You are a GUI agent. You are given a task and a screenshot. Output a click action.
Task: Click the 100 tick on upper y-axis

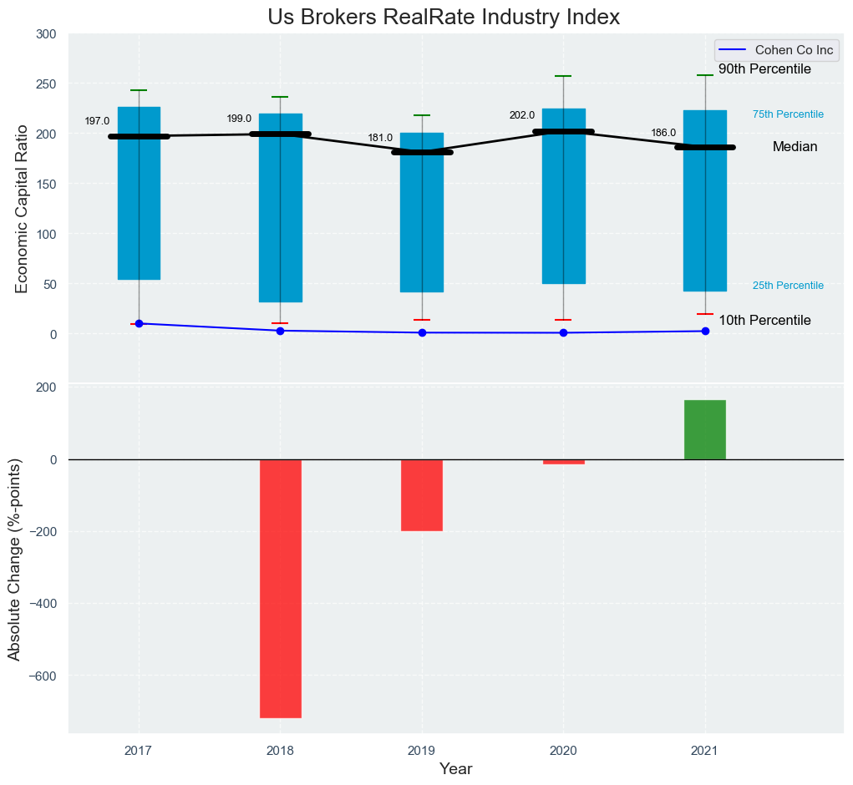click(46, 234)
